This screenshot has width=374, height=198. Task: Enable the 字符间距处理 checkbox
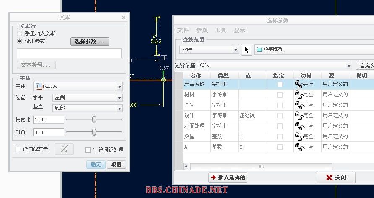(88, 150)
